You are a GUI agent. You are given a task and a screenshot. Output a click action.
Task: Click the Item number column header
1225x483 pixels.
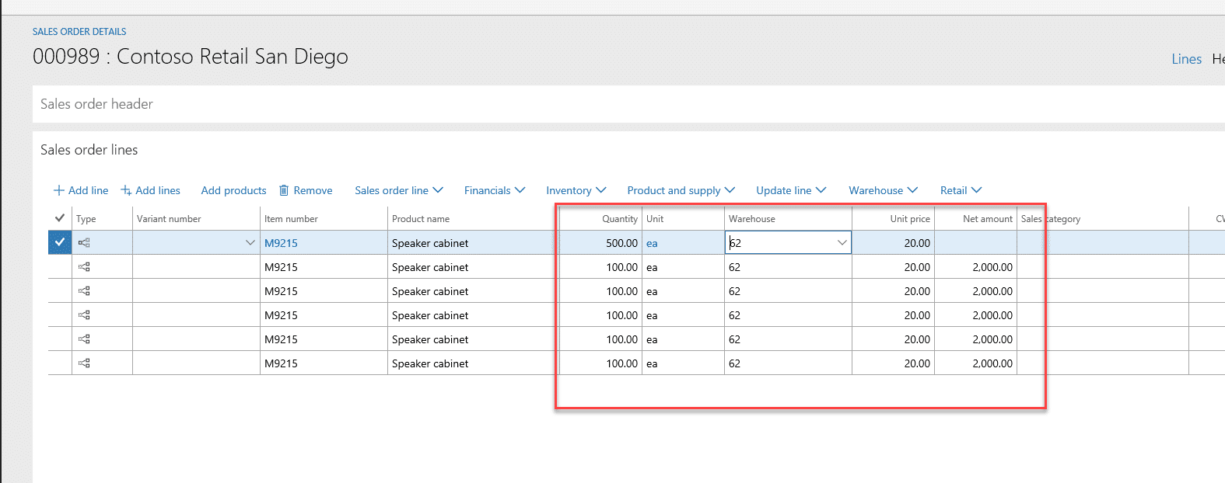click(291, 219)
